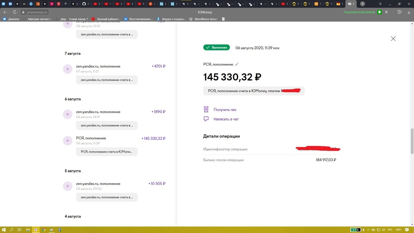Expand the Новая папка bookmarks folder
Image resolution: width=414 pixels, height=233 pixels.
[x=79, y=19]
